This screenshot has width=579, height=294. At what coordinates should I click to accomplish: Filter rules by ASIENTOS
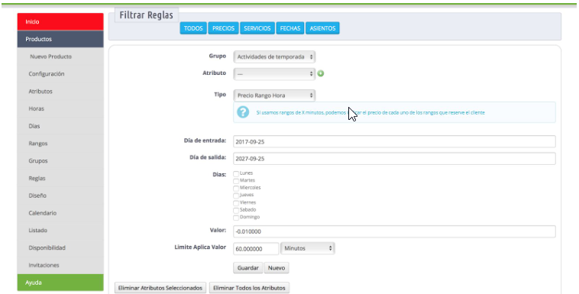pos(323,28)
